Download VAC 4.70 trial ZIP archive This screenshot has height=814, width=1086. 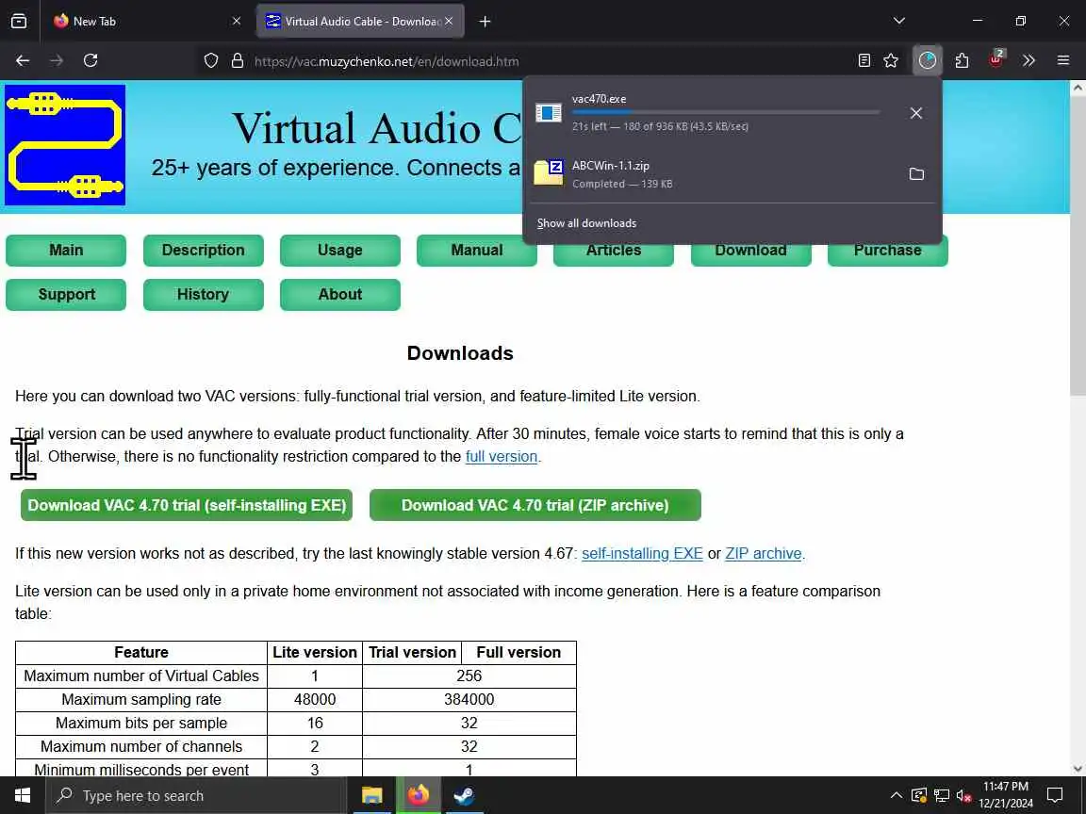535,505
